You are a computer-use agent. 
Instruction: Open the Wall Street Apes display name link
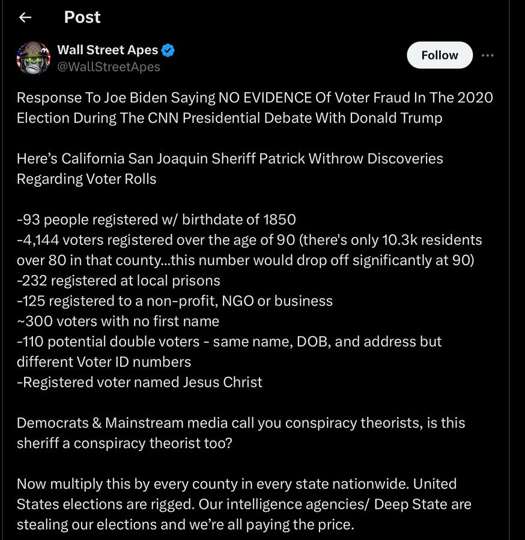(108, 50)
